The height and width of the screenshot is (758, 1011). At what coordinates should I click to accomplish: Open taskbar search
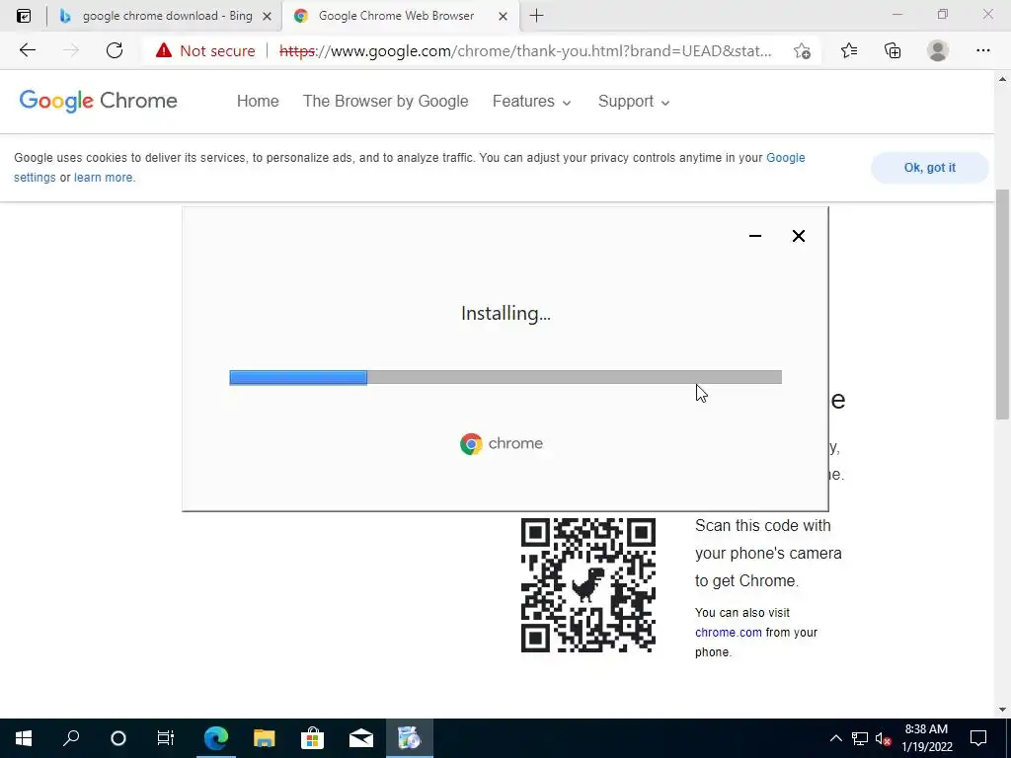71,738
